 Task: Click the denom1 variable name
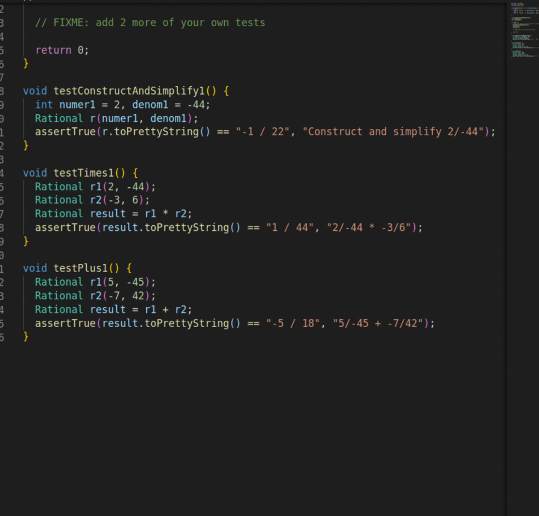[x=151, y=104]
